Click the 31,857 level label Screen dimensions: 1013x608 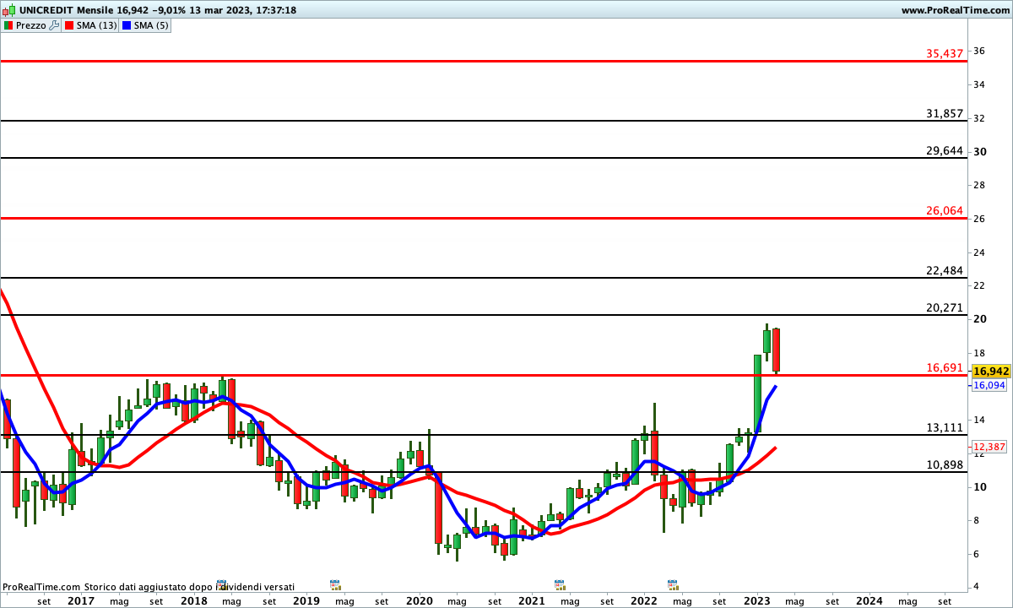pyautogui.click(x=945, y=113)
